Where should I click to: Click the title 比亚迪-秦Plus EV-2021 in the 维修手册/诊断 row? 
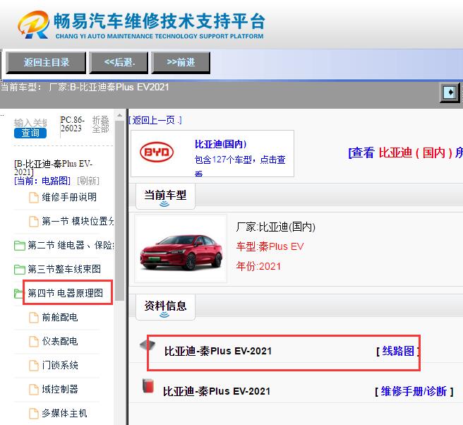tap(217, 391)
